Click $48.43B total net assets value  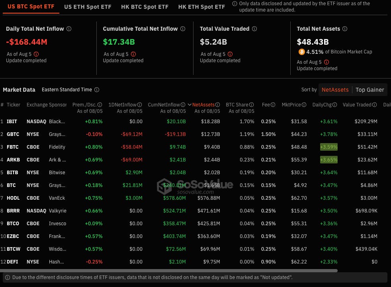tap(313, 42)
